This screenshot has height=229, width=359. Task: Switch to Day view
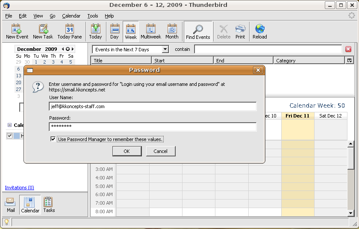115,32
